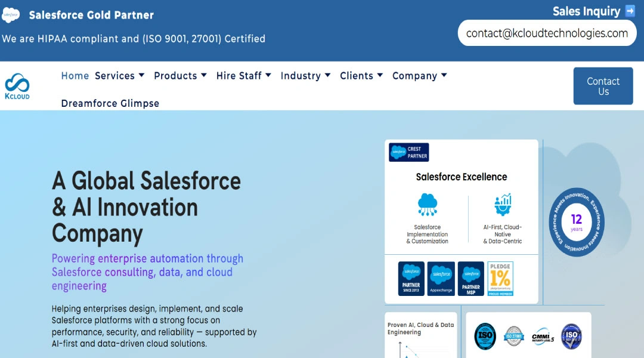Open the Company menu
Viewport: 644px width, 358px height.
(x=415, y=76)
